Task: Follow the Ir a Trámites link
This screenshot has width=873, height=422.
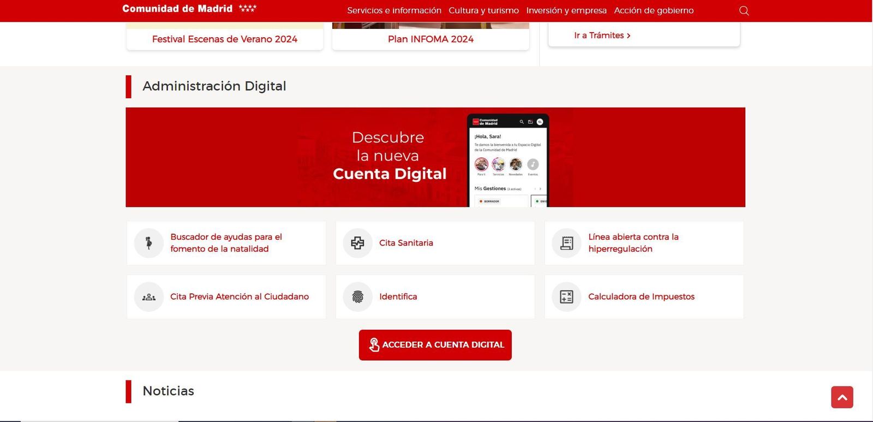Action: coord(602,35)
